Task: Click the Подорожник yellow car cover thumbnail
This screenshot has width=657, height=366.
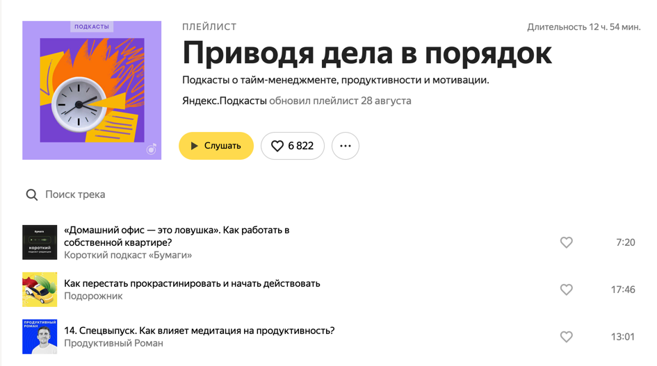Action: point(40,290)
